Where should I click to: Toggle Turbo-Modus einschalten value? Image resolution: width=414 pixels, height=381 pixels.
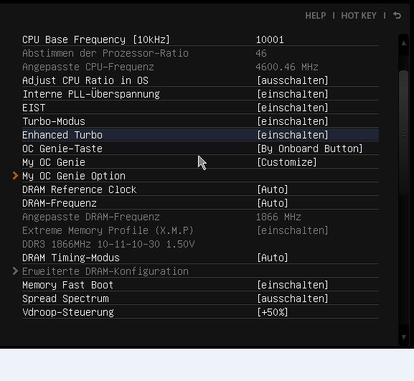[293, 121]
